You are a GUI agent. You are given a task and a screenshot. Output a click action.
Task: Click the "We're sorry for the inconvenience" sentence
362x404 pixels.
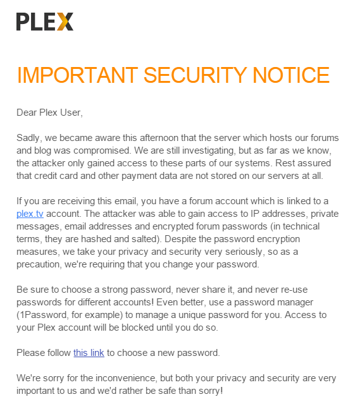click(177, 384)
